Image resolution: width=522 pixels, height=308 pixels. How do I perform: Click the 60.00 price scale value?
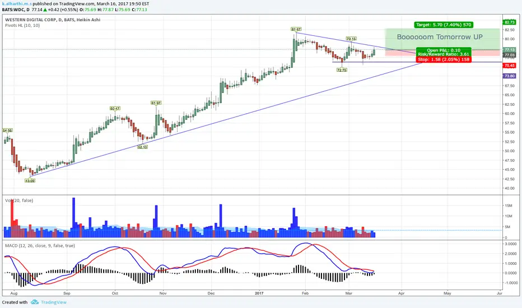[510, 114]
